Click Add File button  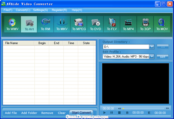pyautogui.click(x=11, y=113)
